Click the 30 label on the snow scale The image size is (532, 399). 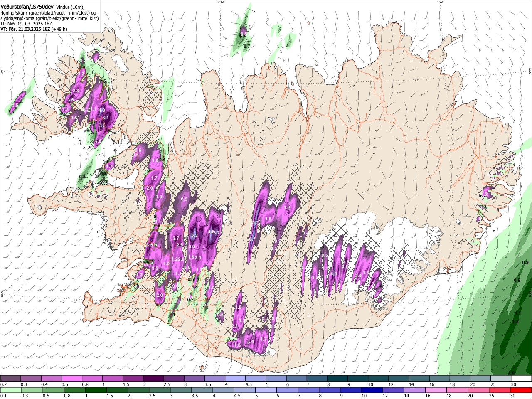513,384
